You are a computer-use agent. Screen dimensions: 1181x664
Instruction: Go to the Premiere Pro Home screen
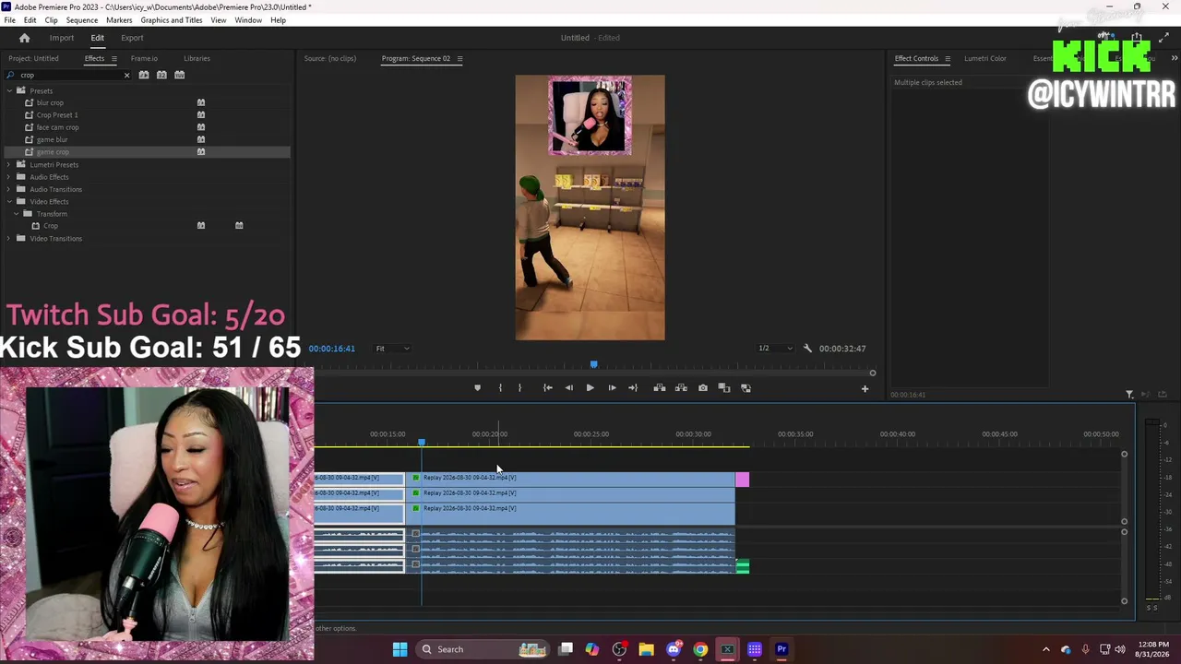click(x=25, y=38)
